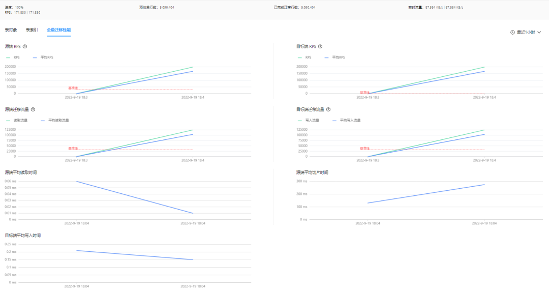Select the 全量迁移性能 tab

coord(59,30)
